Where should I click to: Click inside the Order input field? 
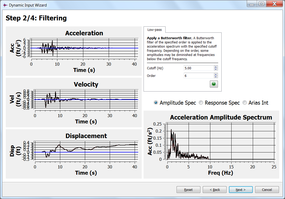click(199, 76)
